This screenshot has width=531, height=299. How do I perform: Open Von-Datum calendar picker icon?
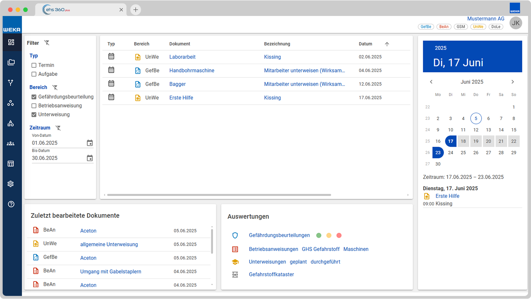pyautogui.click(x=90, y=143)
